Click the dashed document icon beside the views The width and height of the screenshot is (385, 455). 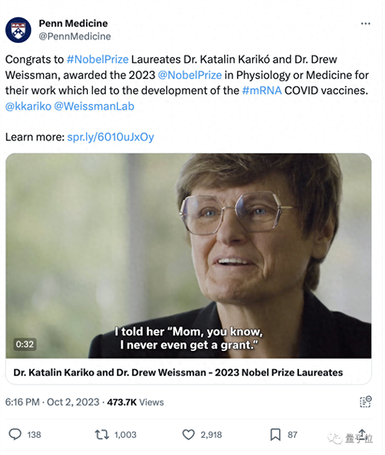[x=365, y=402]
